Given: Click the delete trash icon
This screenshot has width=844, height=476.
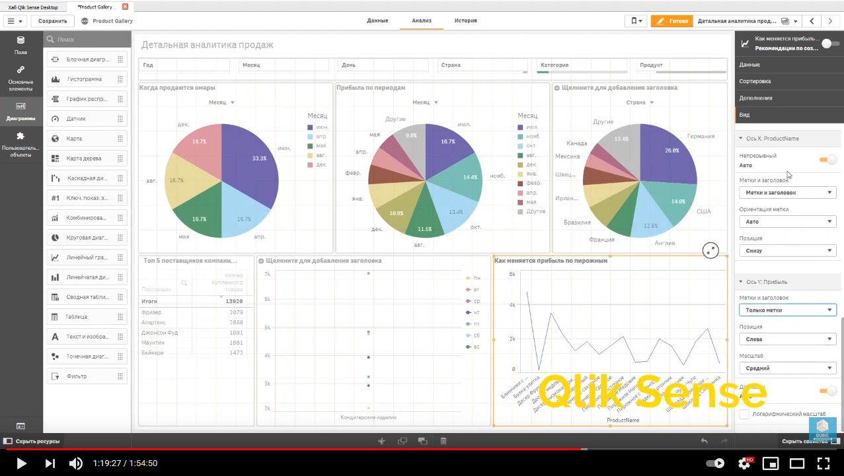Looking at the screenshot, I should tap(443, 441).
